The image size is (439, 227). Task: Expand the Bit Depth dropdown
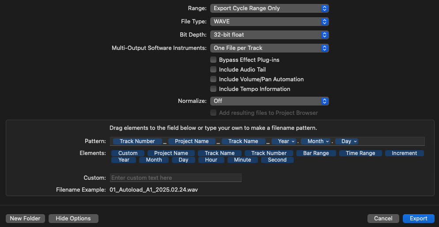[x=269, y=34]
